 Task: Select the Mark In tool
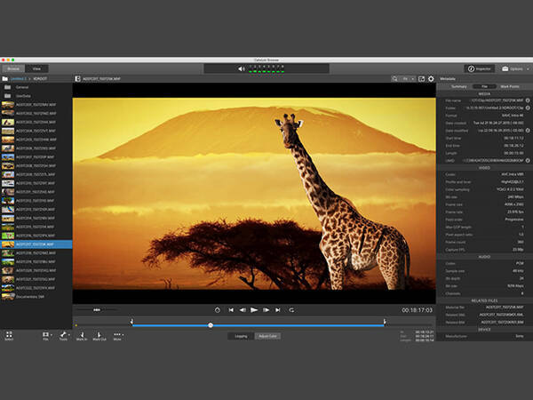click(x=82, y=335)
